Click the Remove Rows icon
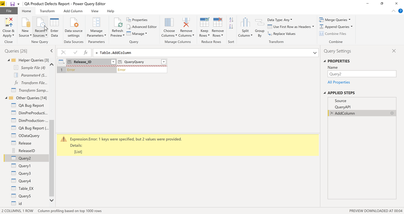404x214 pixels. tap(218, 22)
